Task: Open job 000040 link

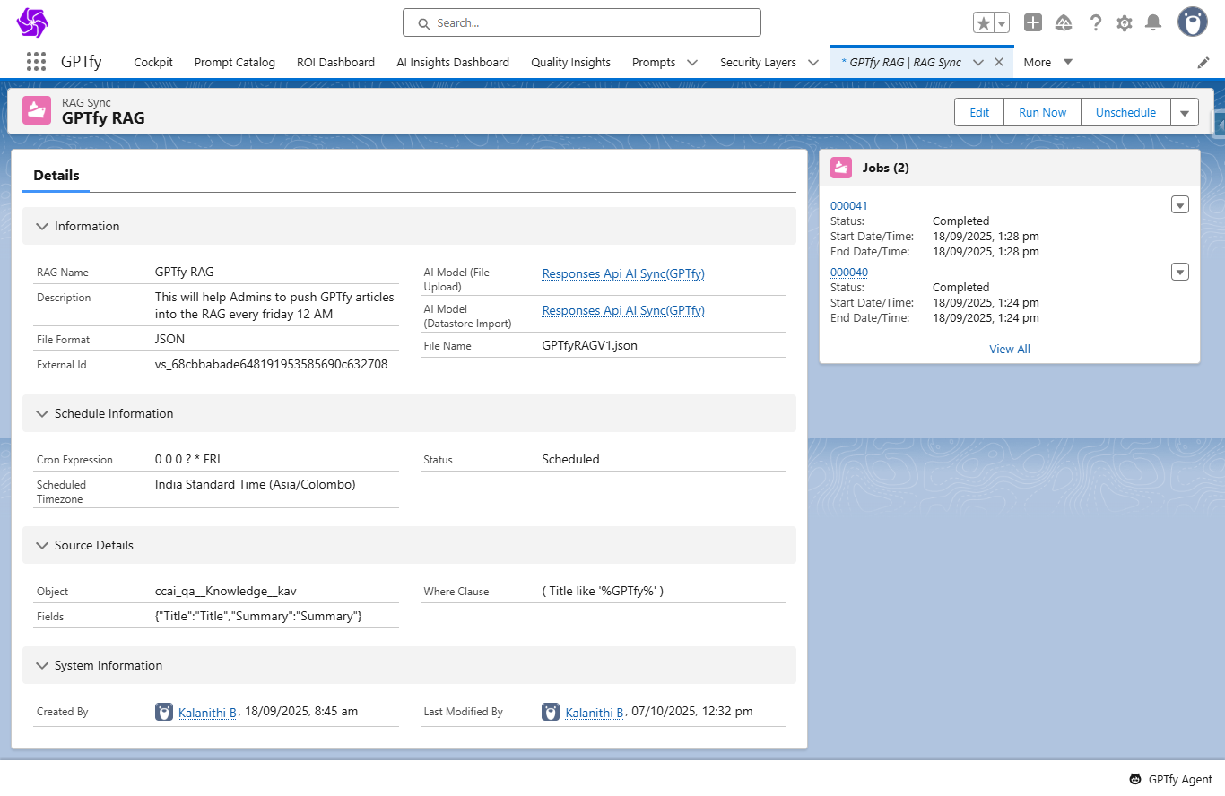Action: (848, 273)
